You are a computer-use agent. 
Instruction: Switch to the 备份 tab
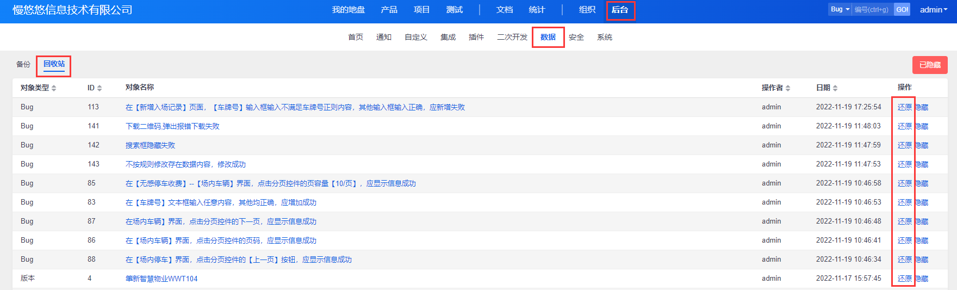[x=23, y=64]
